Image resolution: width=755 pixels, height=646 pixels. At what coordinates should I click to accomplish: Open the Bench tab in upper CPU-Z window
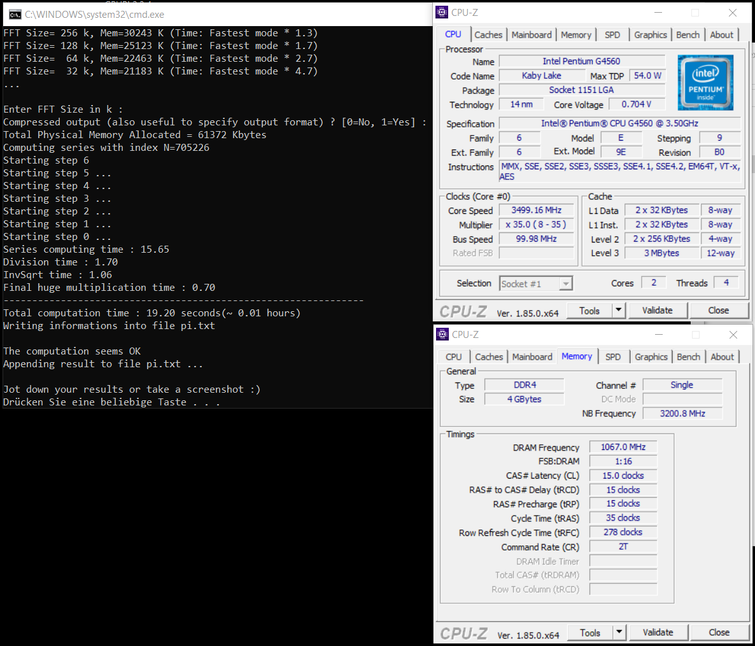[x=688, y=34]
